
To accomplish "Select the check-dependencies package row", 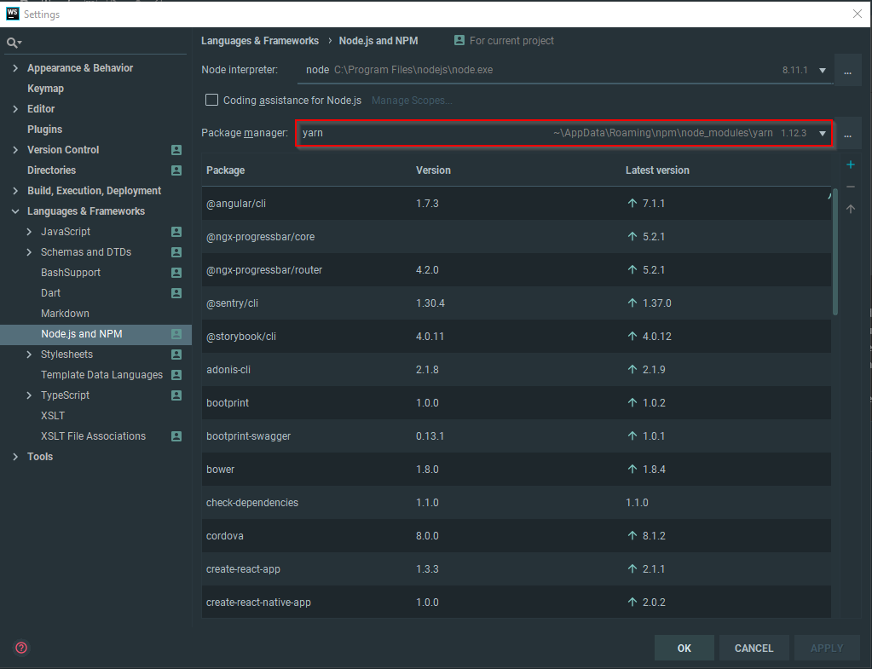I will pos(517,503).
